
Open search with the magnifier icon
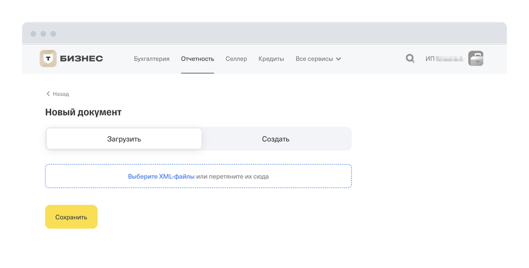click(x=410, y=59)
